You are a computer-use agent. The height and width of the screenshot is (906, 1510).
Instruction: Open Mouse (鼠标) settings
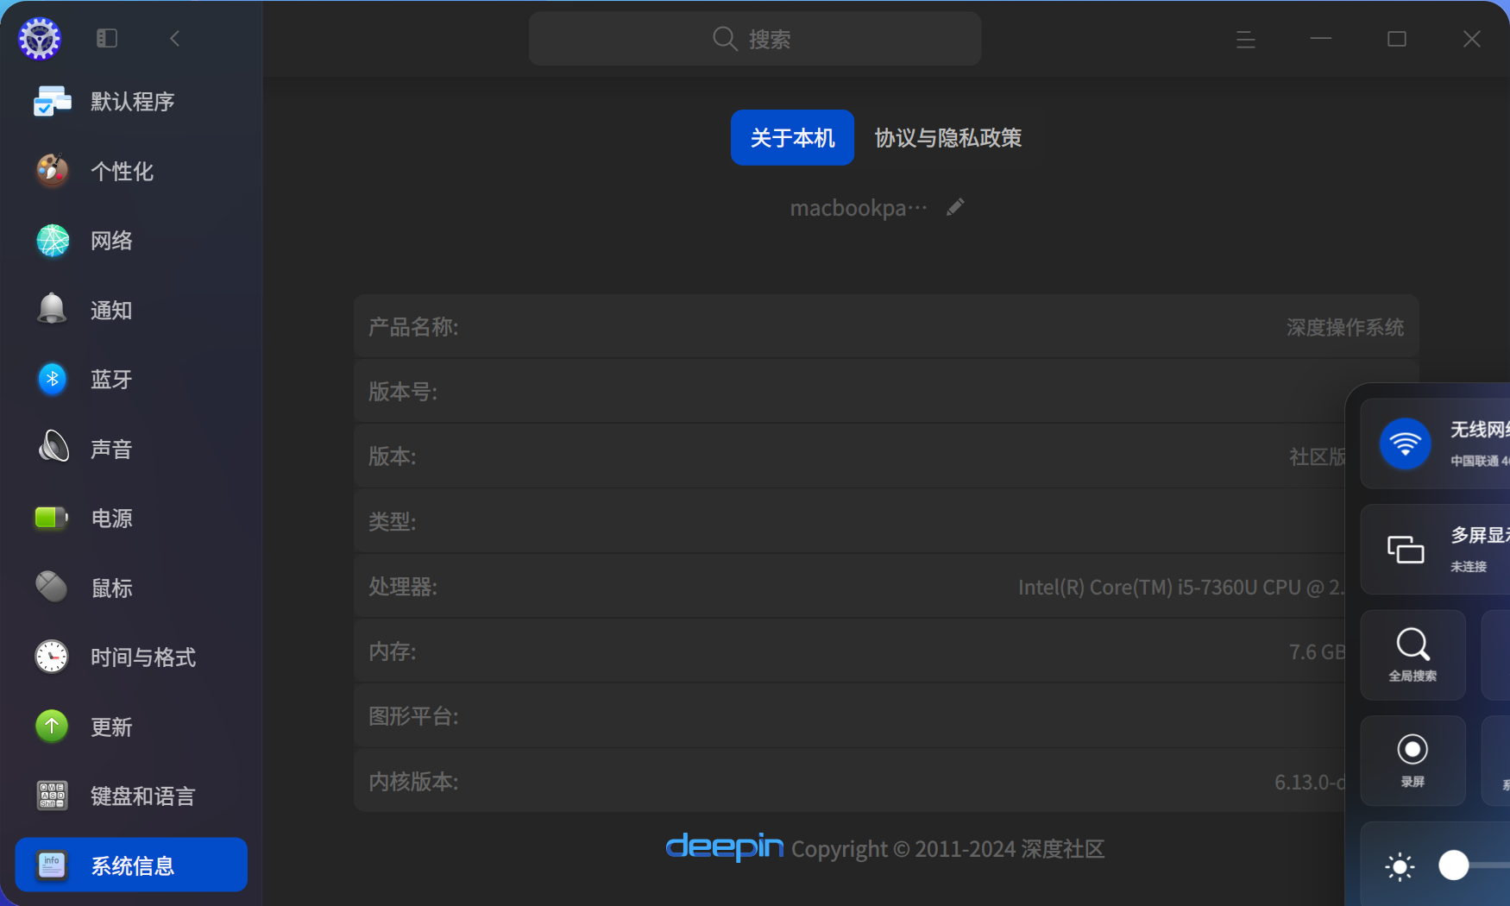[x=131, y=588]
